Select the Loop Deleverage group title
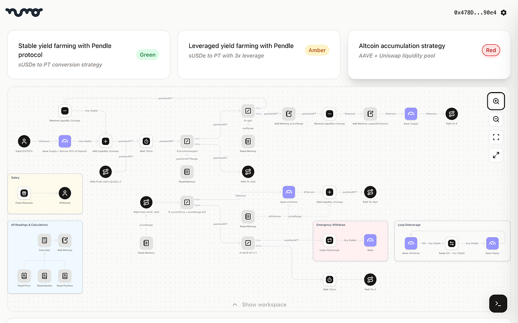518x323 pixels. click(409, 224)
